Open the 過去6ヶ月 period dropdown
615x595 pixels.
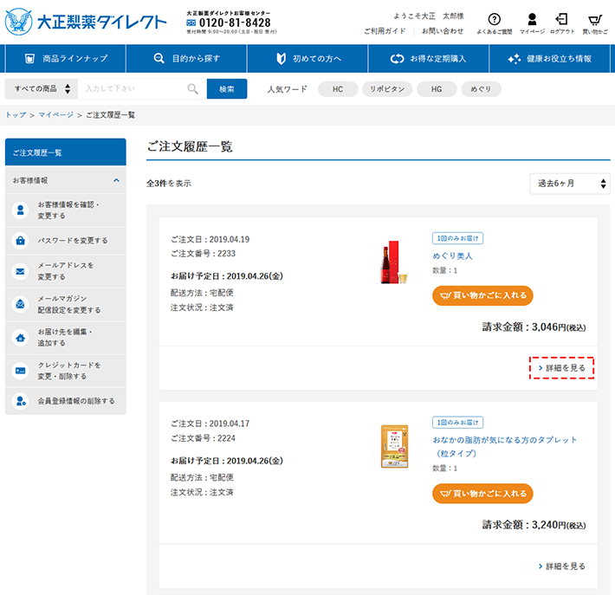tap(570, 184)
